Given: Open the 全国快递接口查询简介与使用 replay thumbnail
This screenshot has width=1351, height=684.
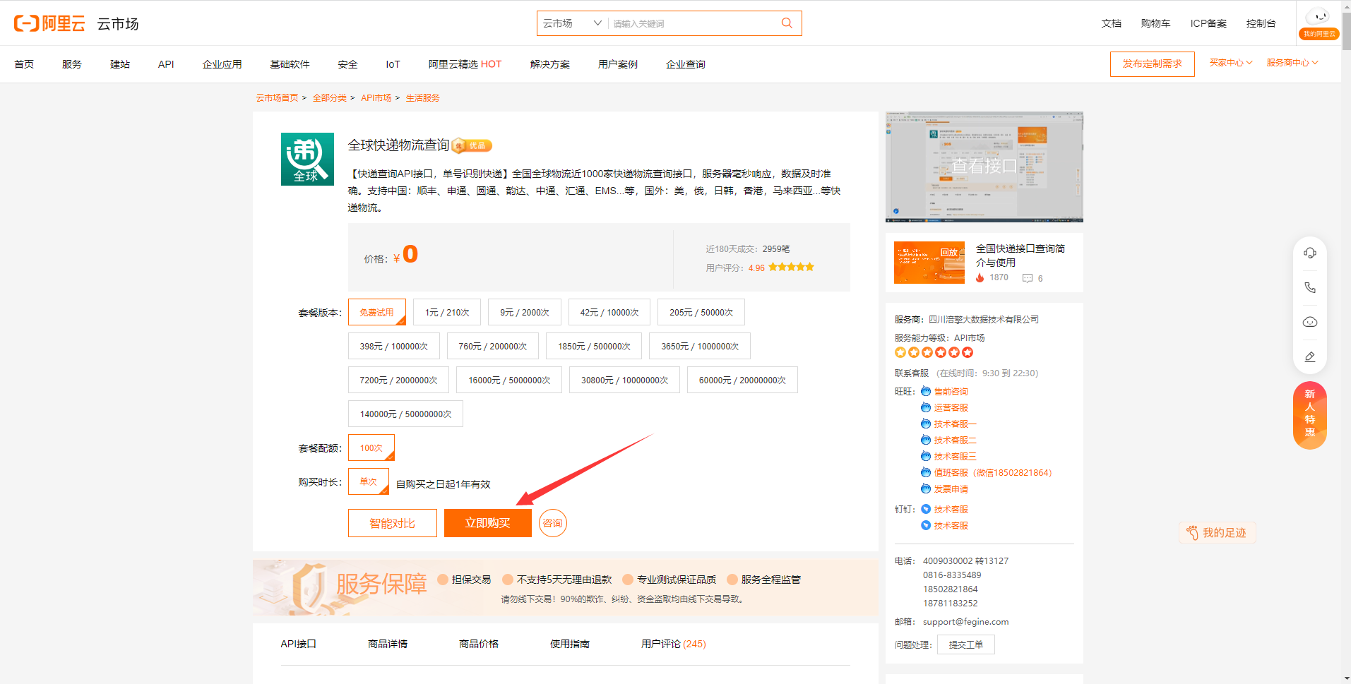Looking at the screenshot, I should coord(929,263).
